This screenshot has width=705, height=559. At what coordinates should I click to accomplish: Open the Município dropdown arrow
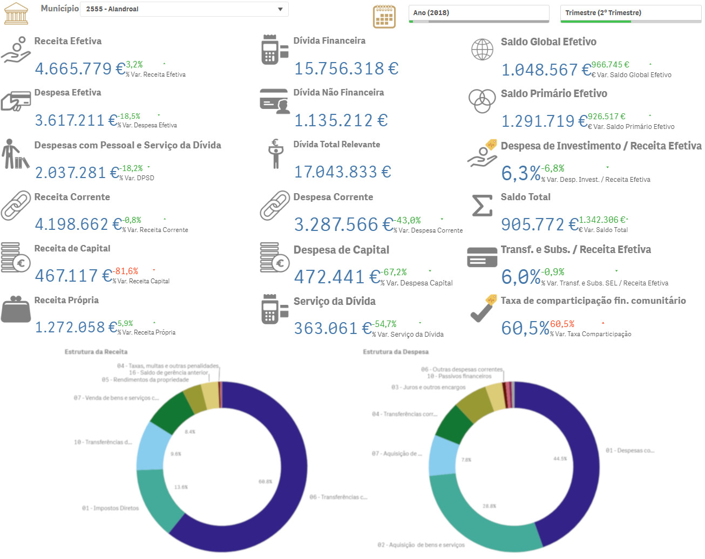pyautogui.click(x=280, y=9)
